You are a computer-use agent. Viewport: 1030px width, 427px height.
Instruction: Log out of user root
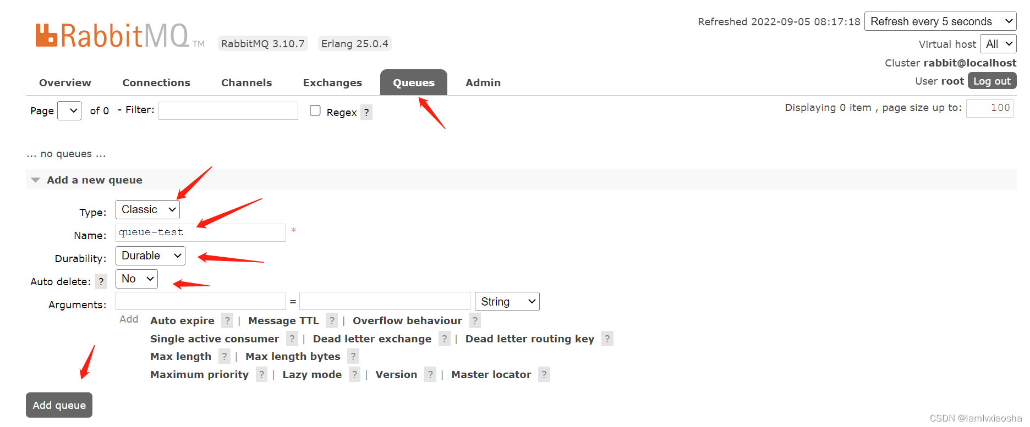[992, 81]
